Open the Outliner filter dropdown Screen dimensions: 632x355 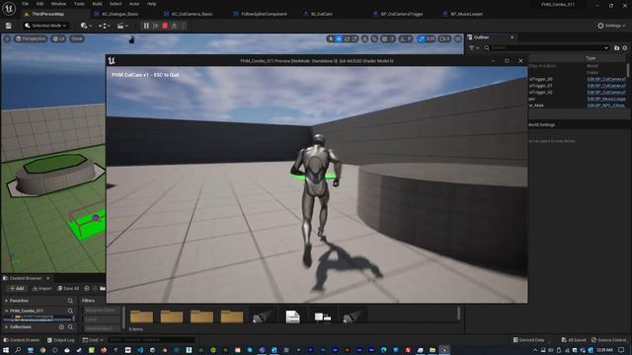[x=474, y=48]
